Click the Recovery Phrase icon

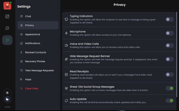[21, 61]
